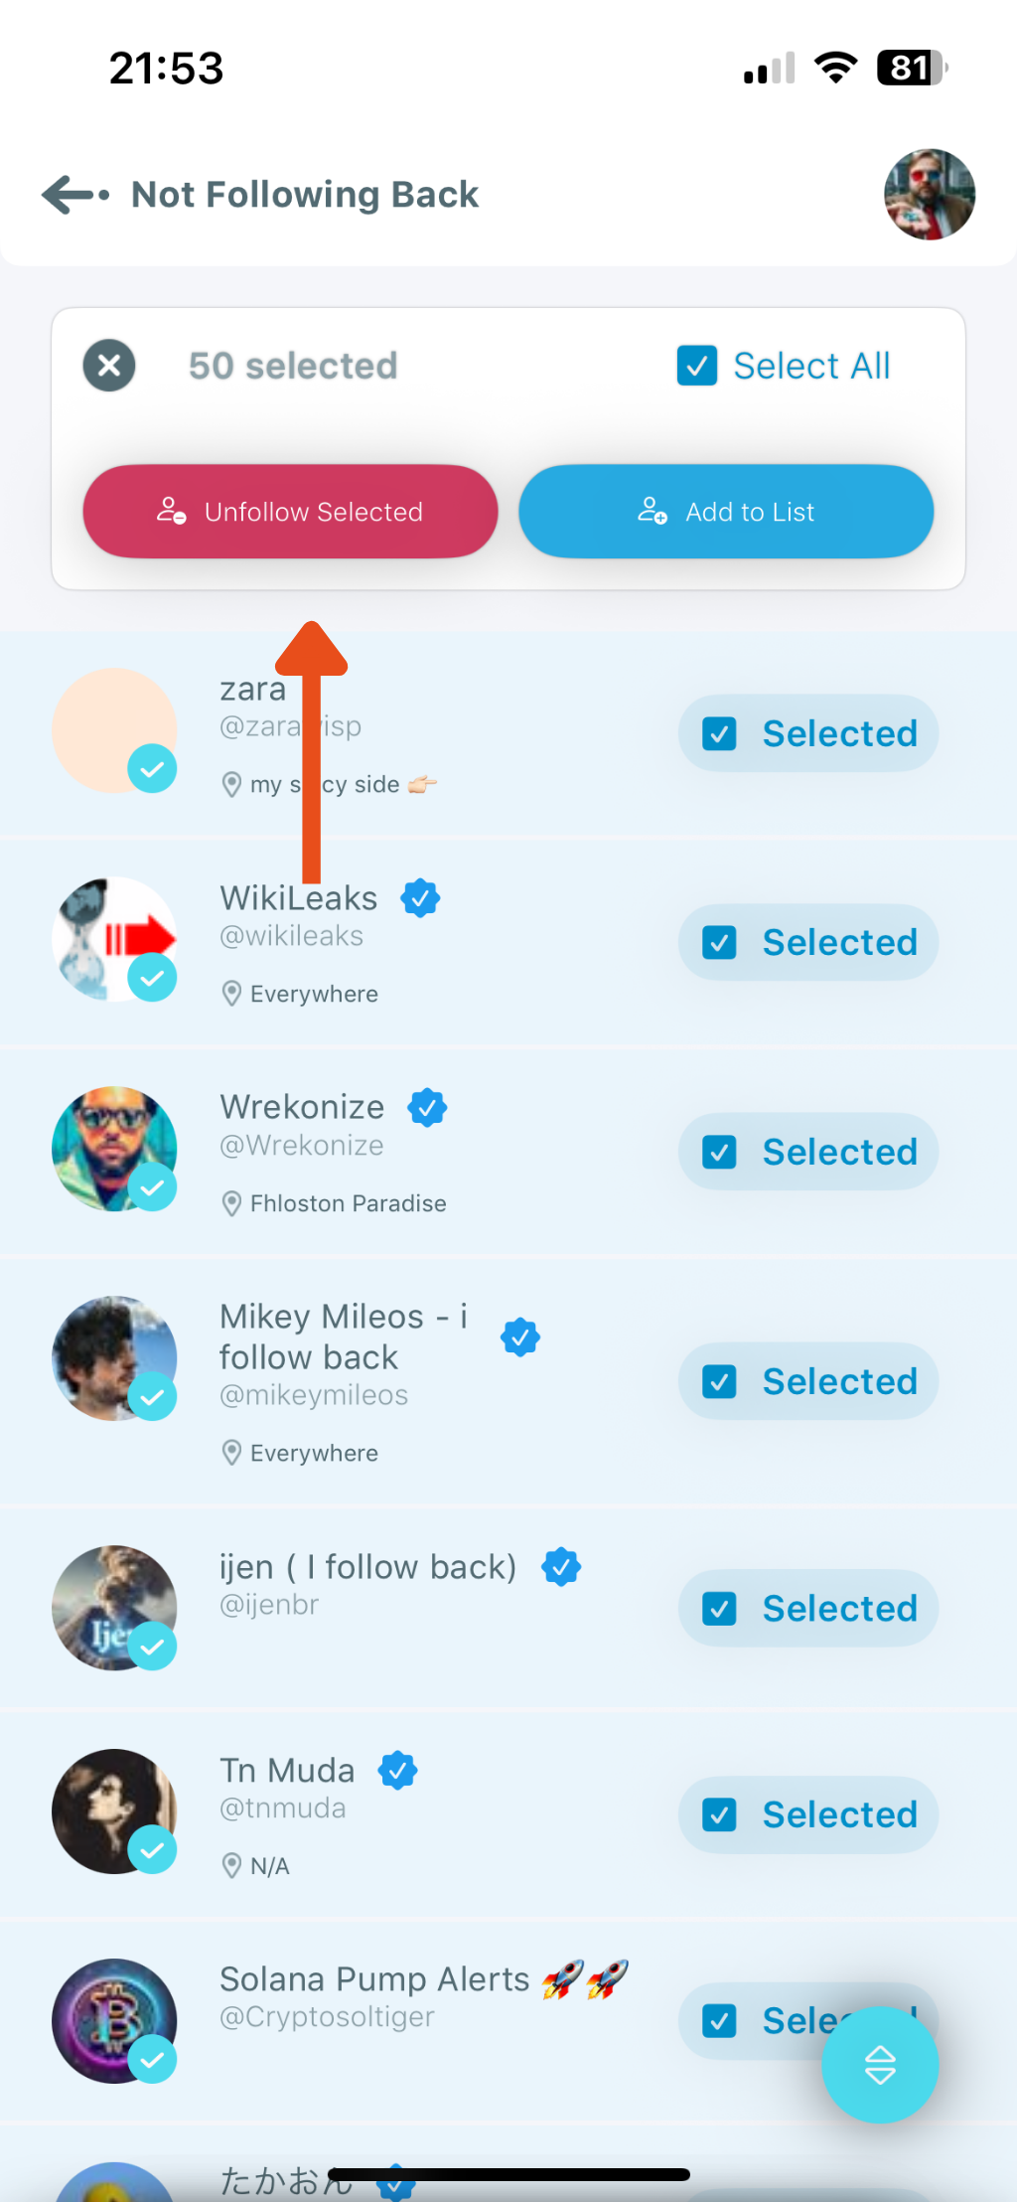
Task: Tap verified badge next to ijen
Action: (x=560, y=1567)
